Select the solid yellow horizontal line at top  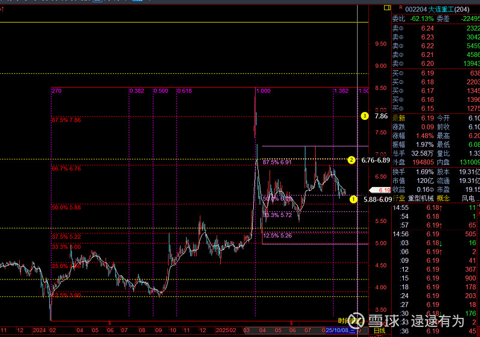[184, 22]
